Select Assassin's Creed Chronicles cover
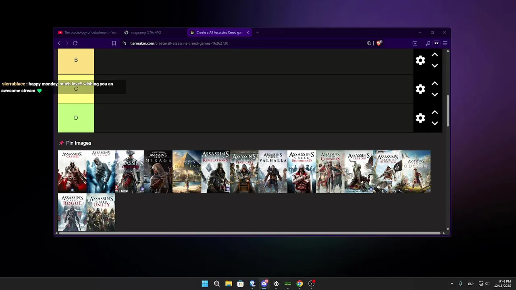 pos(330,172)
